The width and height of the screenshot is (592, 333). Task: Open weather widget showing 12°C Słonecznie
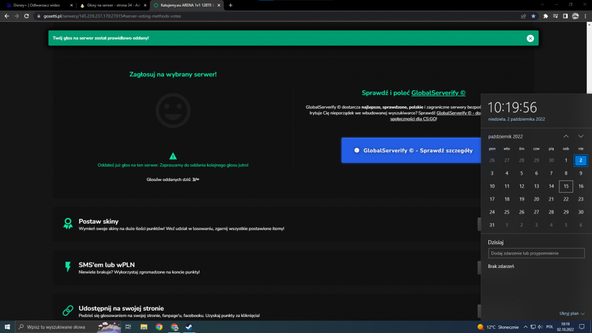point(498,327)
